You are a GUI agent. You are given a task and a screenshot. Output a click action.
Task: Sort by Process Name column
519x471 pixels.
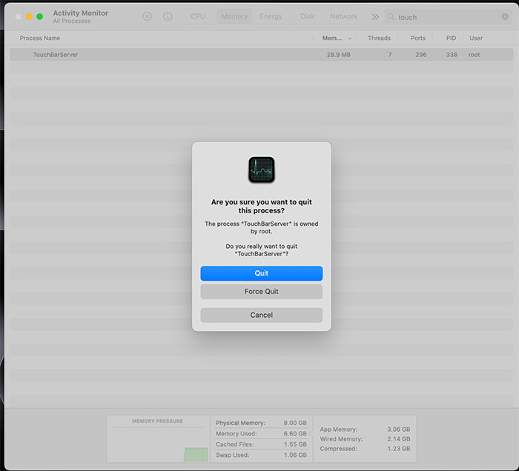(41, 38)
